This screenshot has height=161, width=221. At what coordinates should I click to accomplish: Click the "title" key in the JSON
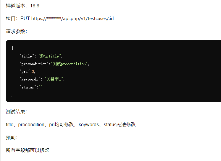click(28, 56)
